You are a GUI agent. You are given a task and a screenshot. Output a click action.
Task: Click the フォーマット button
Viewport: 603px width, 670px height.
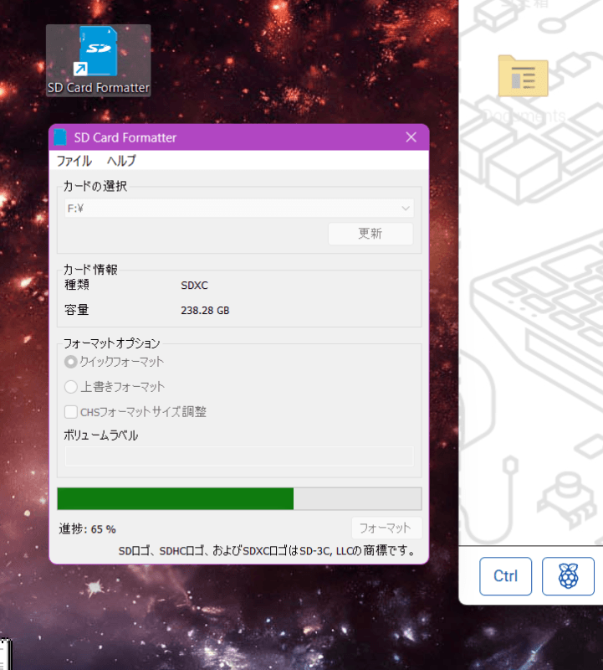(x=385, y=528)
